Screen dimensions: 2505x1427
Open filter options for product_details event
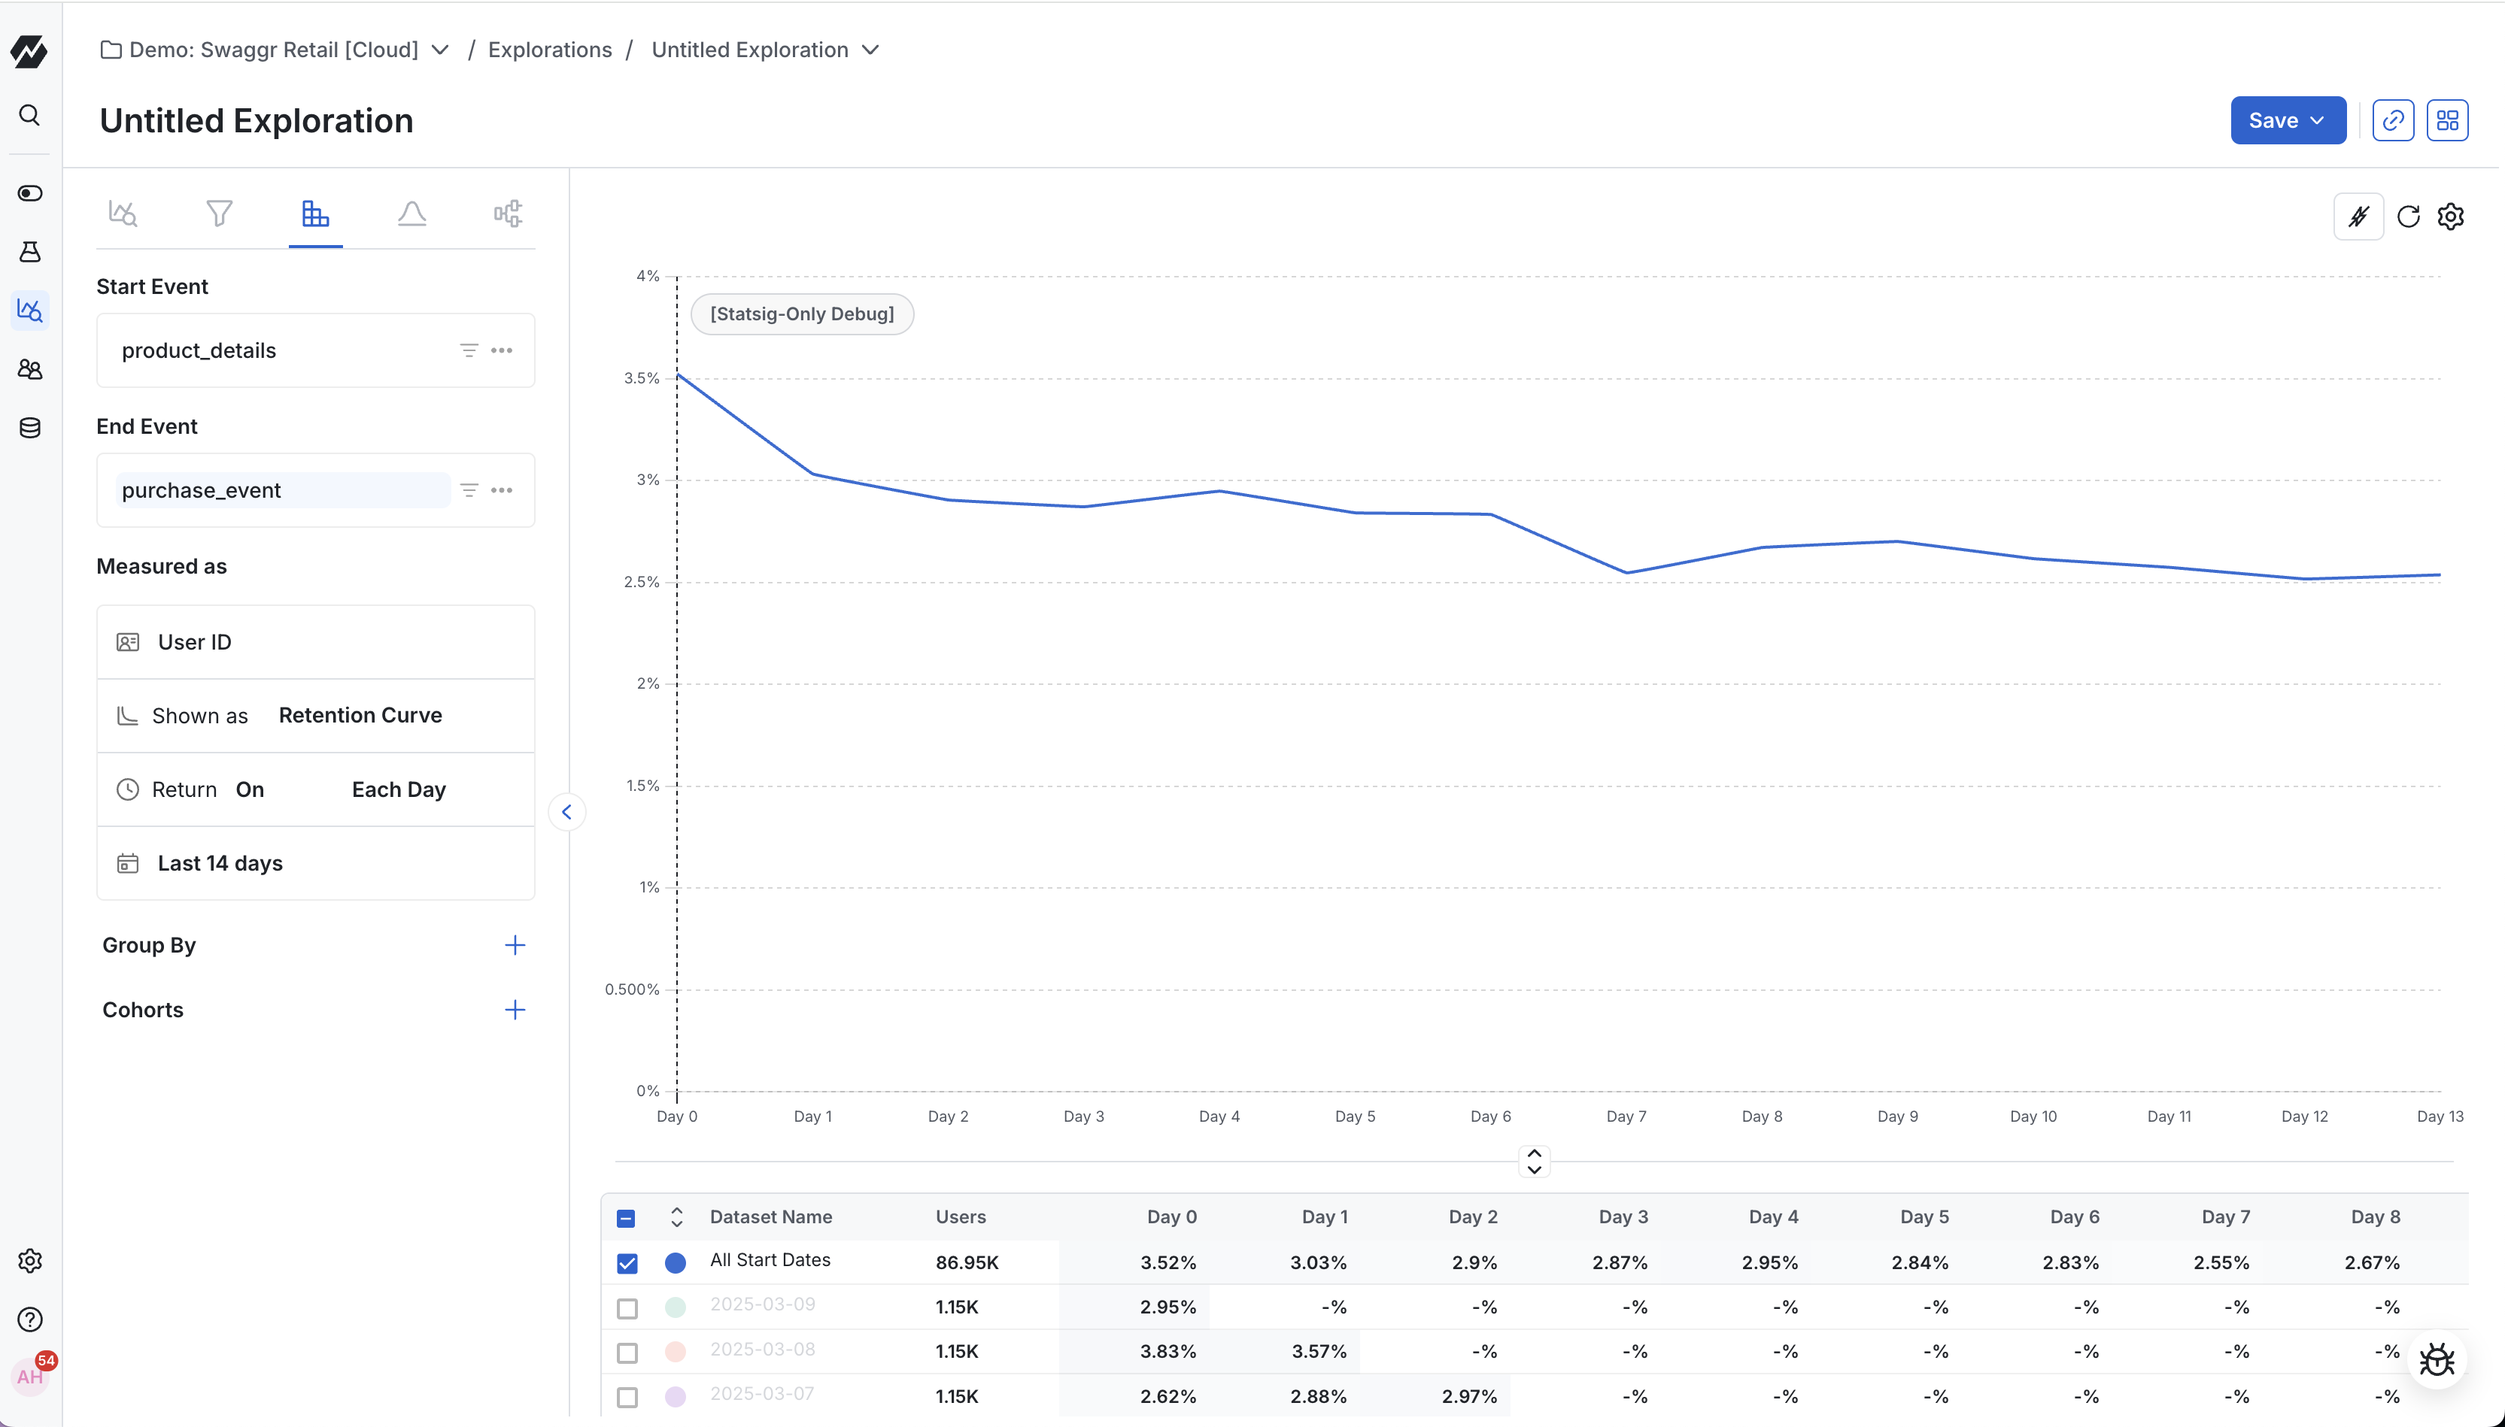click(469, 350)
